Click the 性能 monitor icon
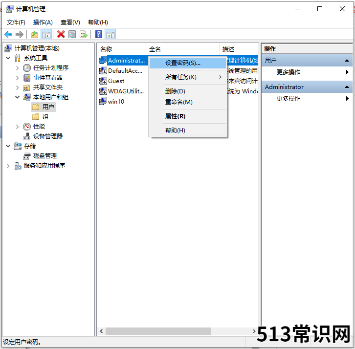 coord(27,127)
